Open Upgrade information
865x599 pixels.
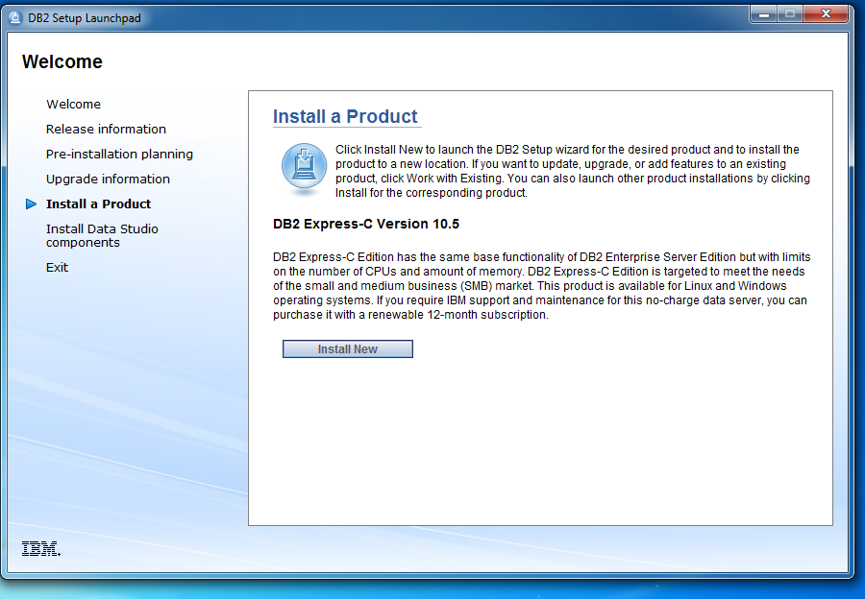coord(108,179)
